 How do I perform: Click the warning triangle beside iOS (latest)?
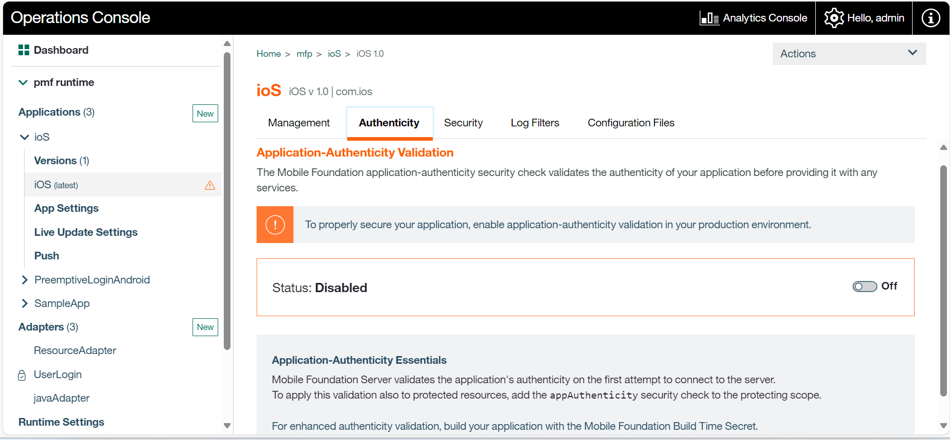(210, 185)
